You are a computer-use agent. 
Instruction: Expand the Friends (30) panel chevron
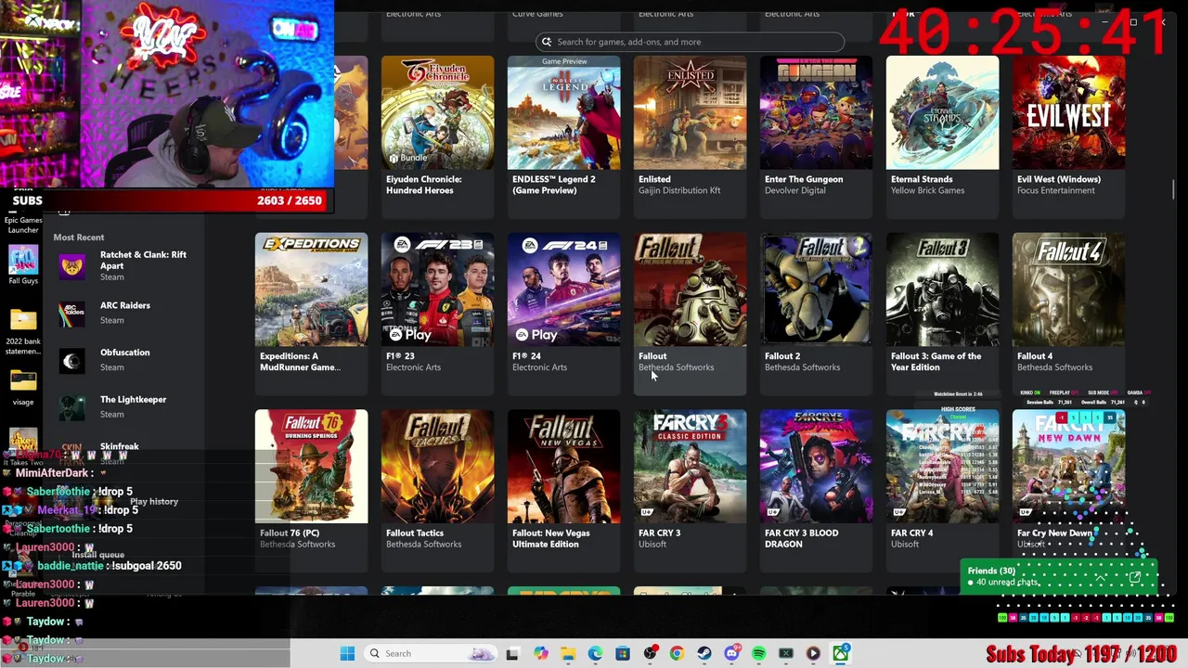pos(1100,577)
